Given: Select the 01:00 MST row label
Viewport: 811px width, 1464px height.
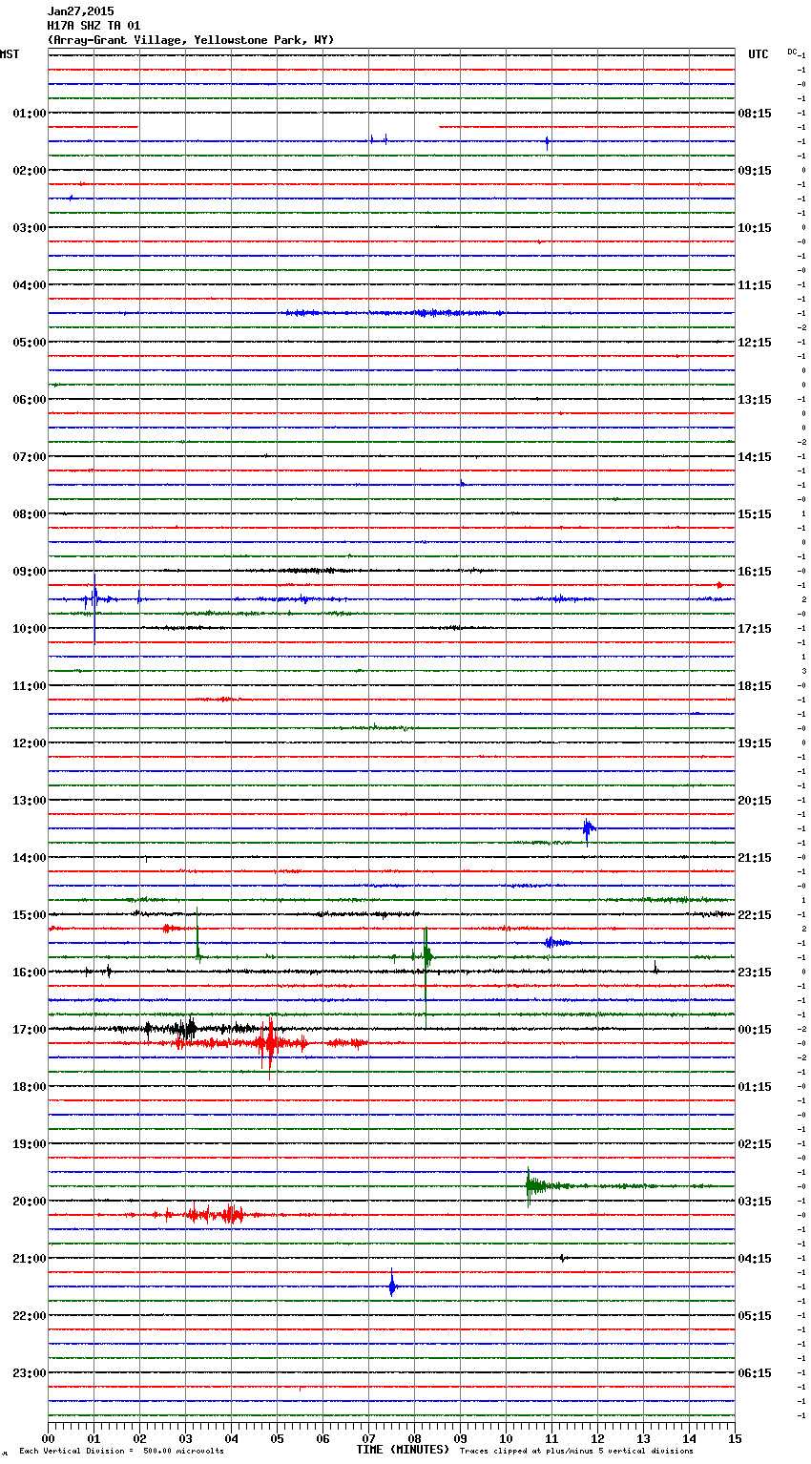Looking at the screenshot, I should click(x=30, y=114).
